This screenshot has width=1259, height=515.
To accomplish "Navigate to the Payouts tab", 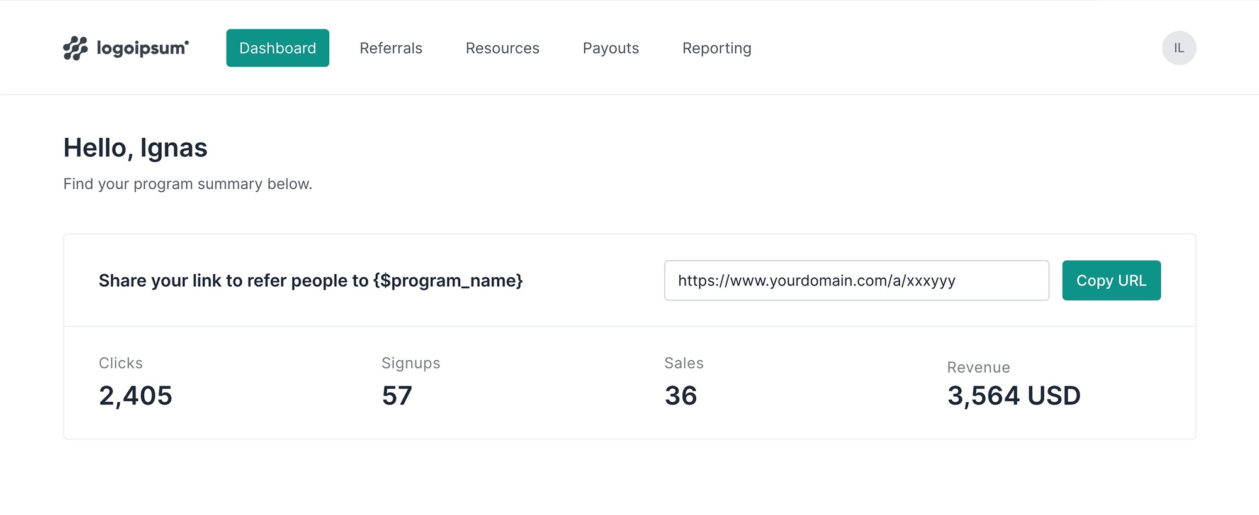I will click(611, 48).
